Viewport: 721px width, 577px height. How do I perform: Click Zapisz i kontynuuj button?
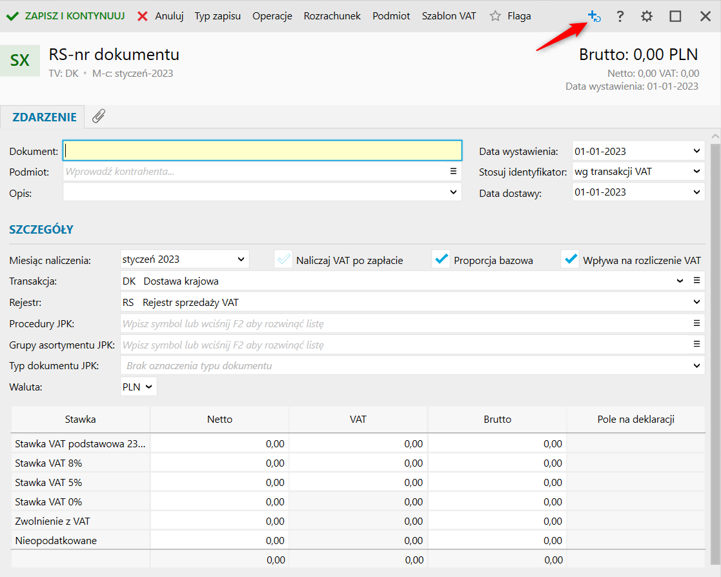pyautogui.click(x=66, y=16)
